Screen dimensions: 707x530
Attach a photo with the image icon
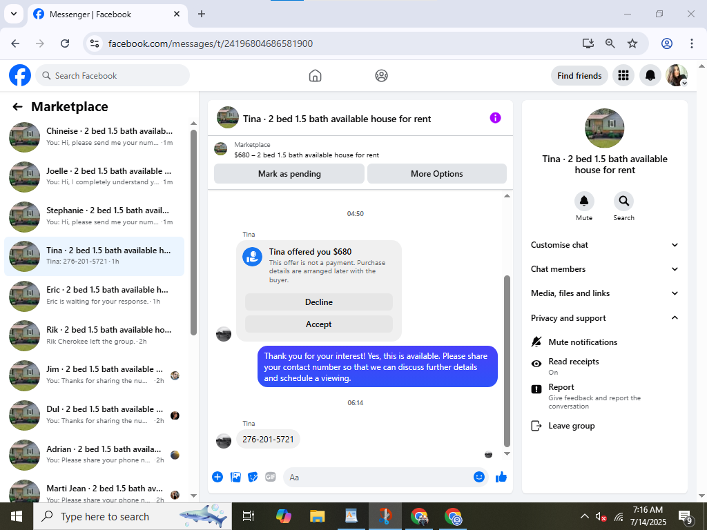(x=235, y=477)
